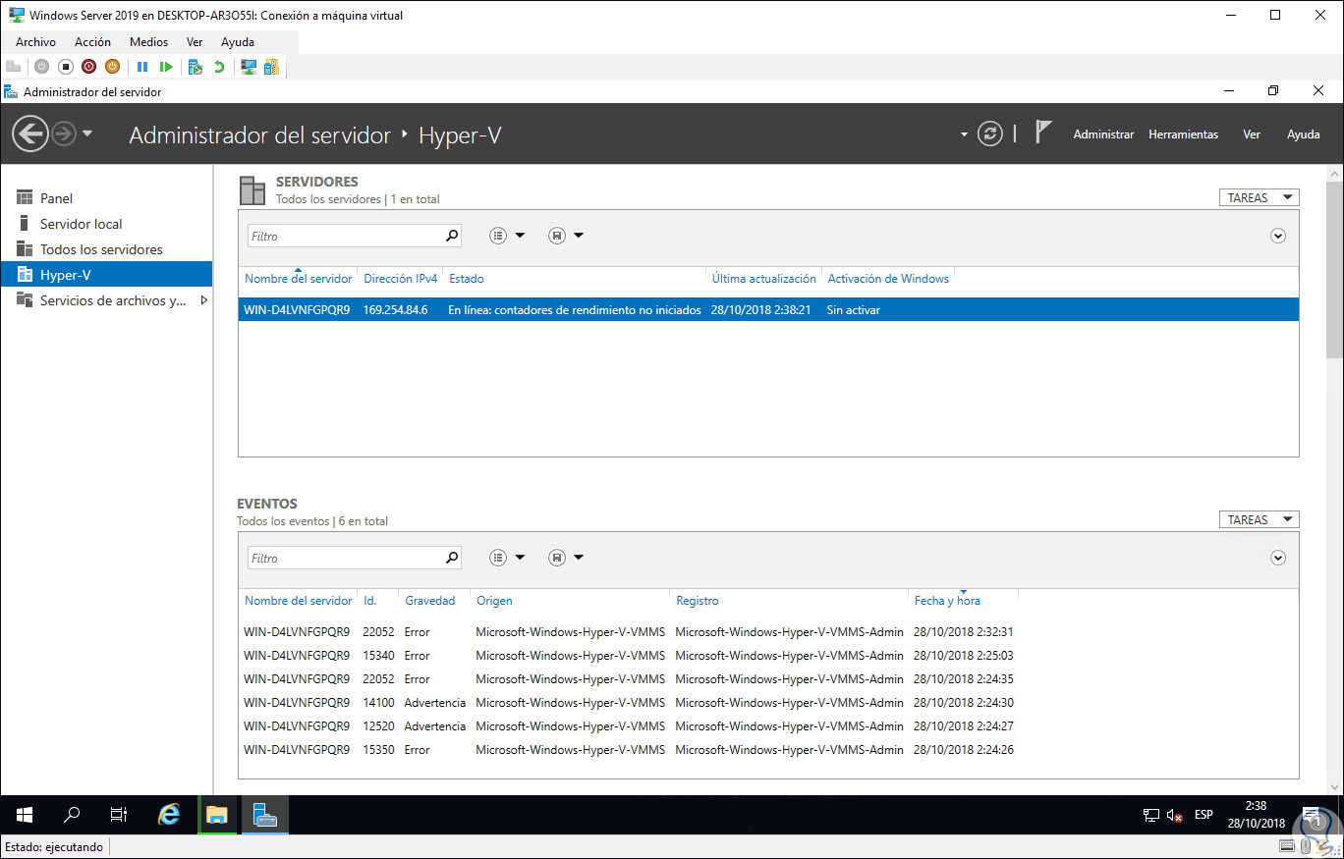Go back with the Server Manager arrow

(x=30, y=134)
